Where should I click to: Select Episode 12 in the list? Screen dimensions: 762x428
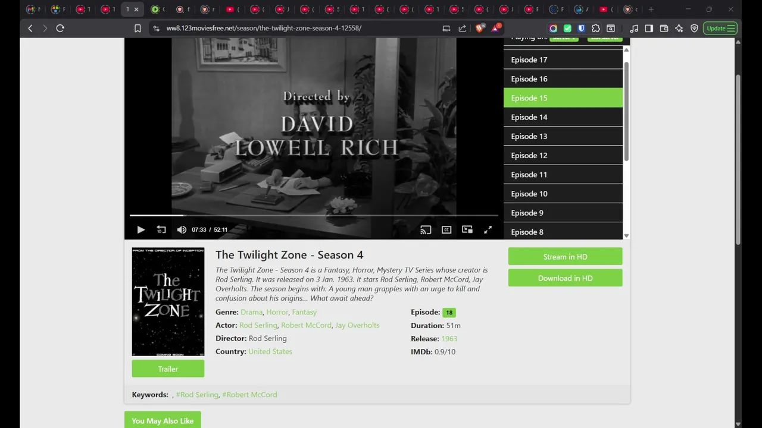563,155
